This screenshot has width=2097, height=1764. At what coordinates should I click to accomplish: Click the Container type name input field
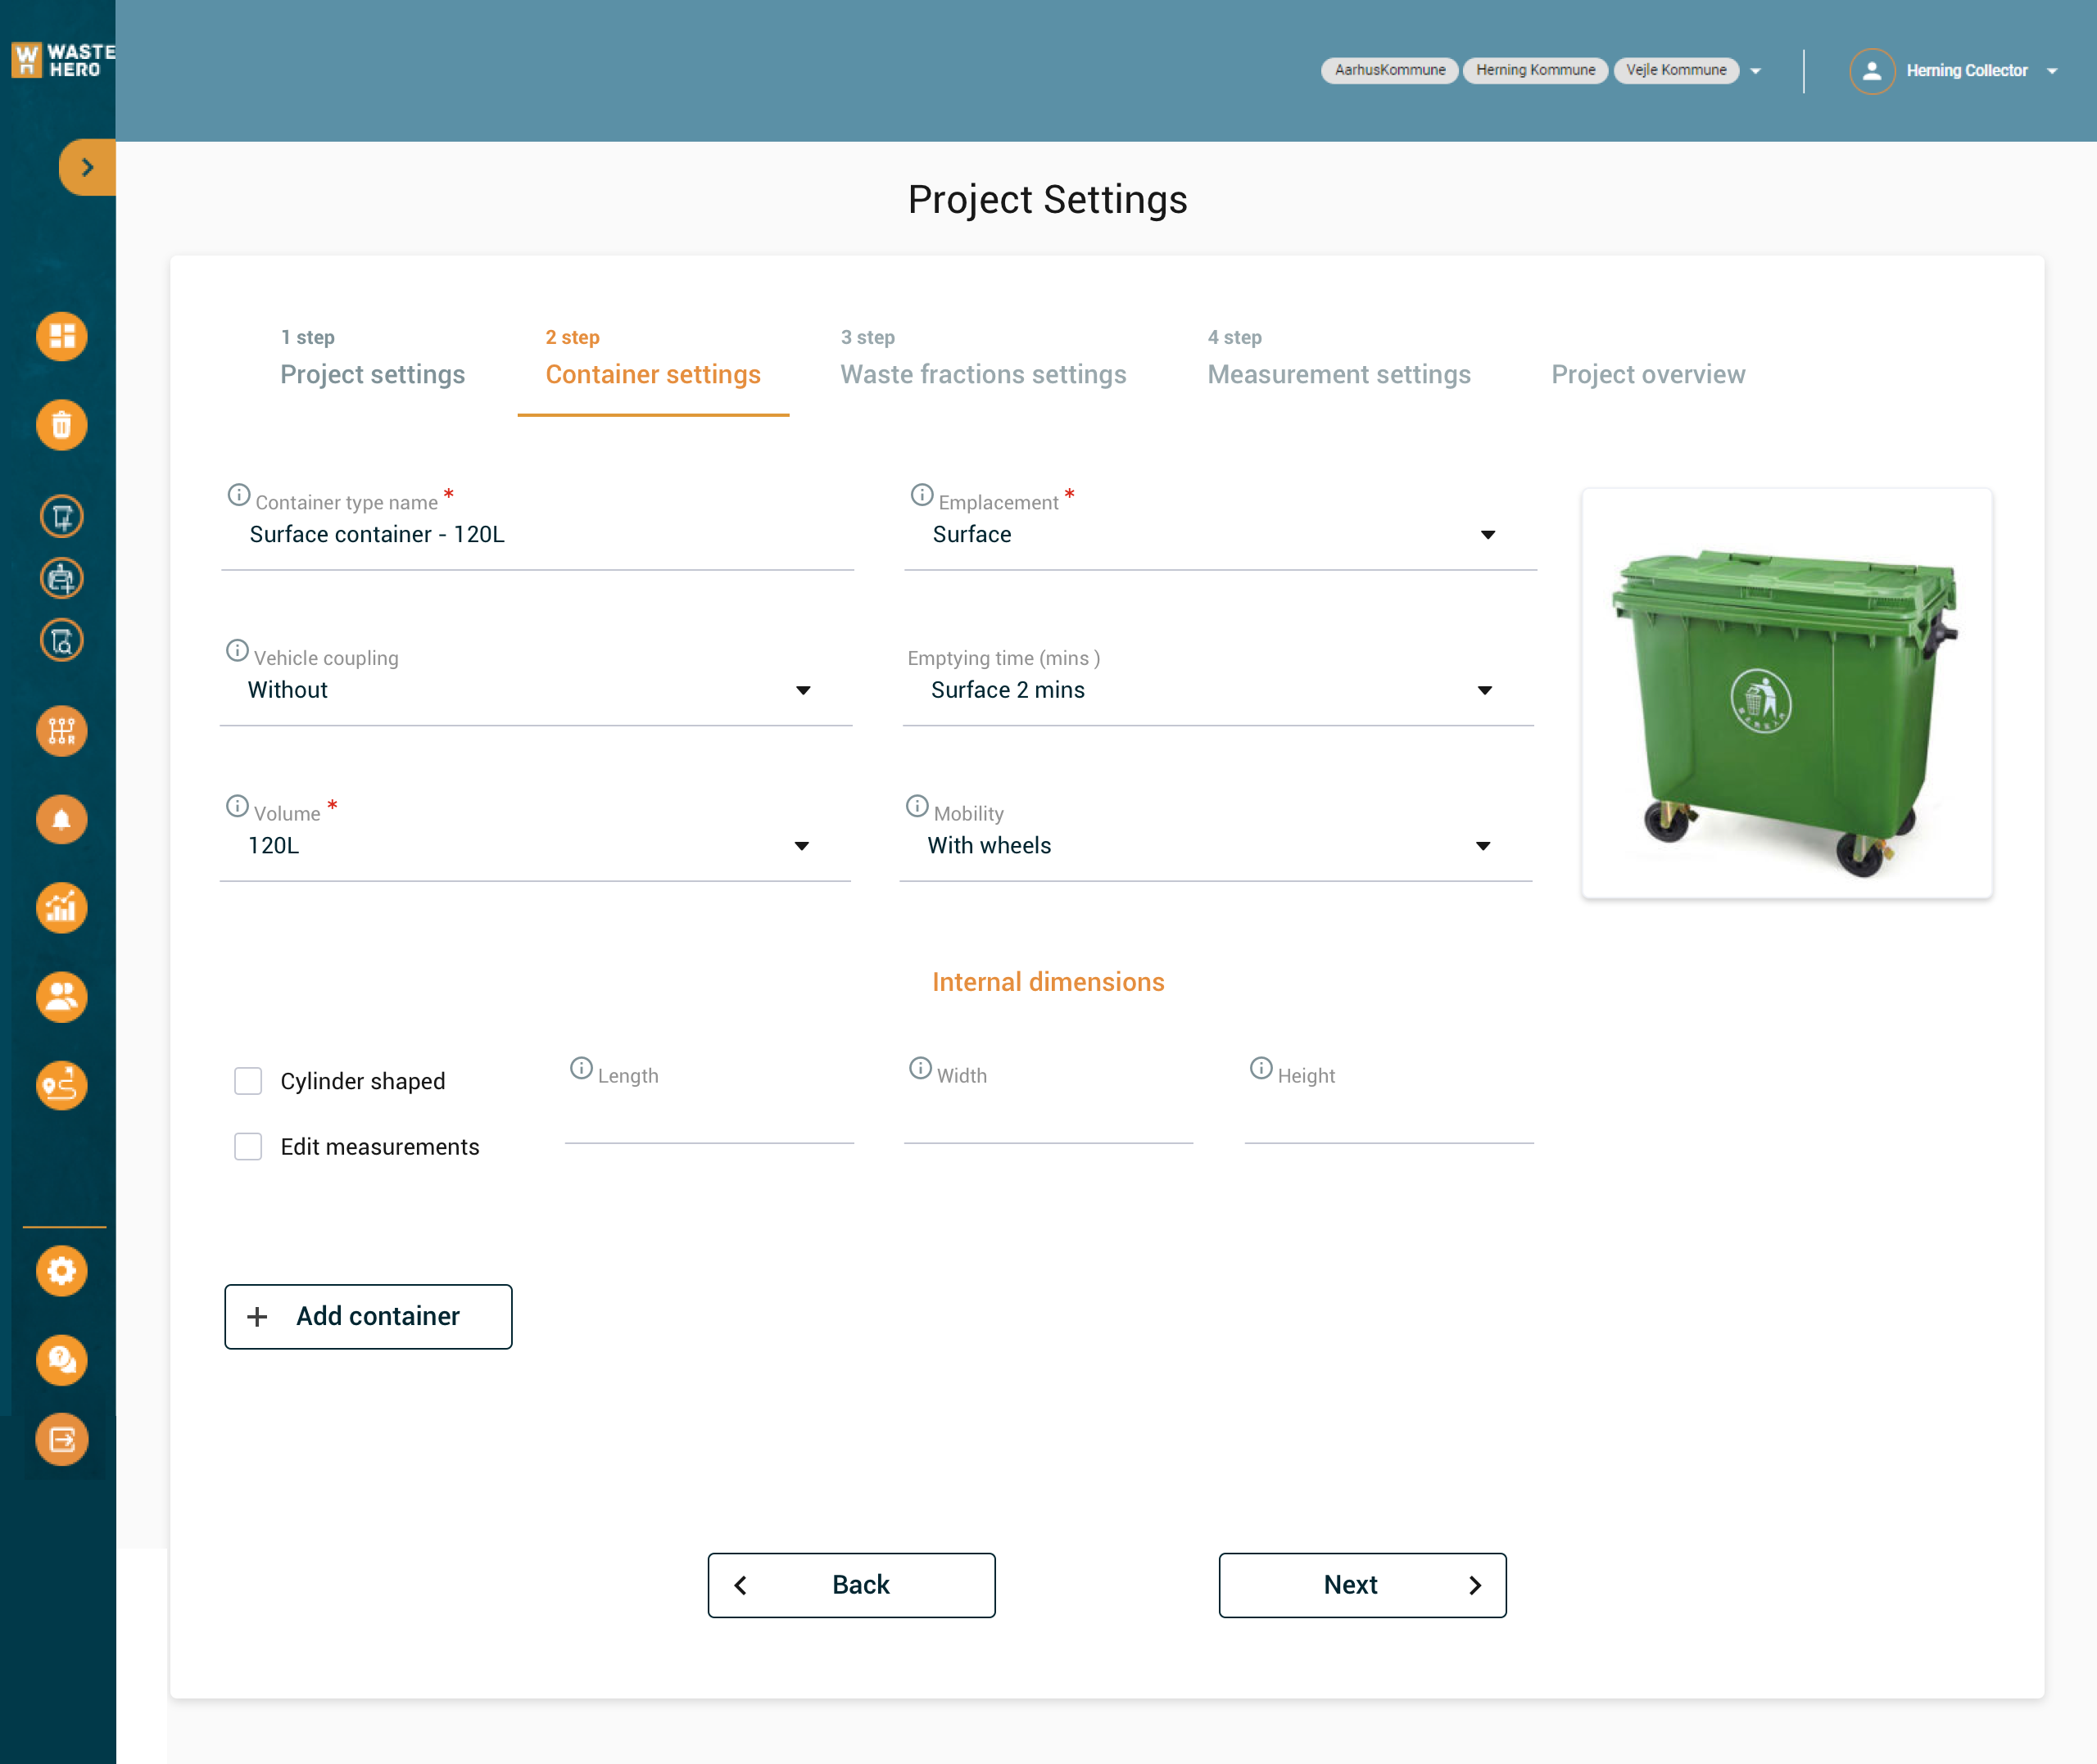(x=537, y=535)
